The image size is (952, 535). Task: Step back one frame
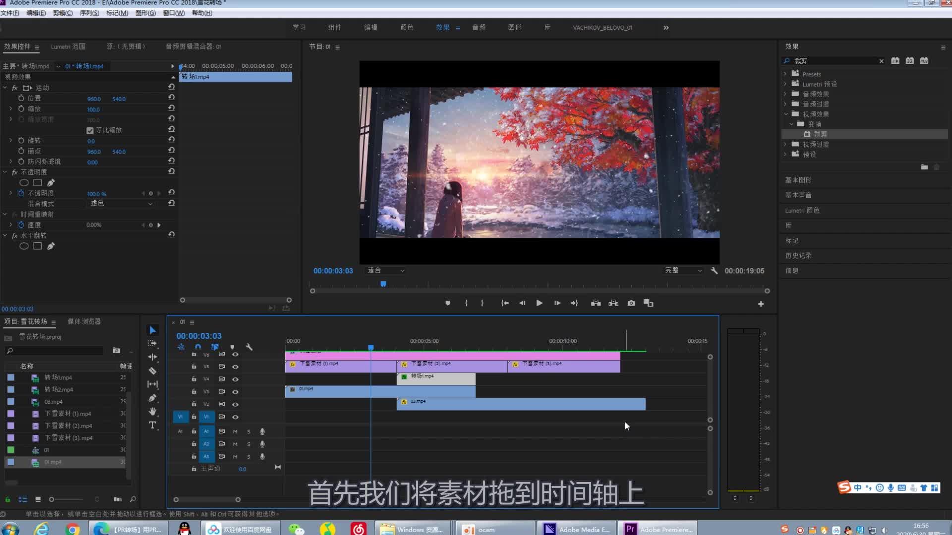522,303
